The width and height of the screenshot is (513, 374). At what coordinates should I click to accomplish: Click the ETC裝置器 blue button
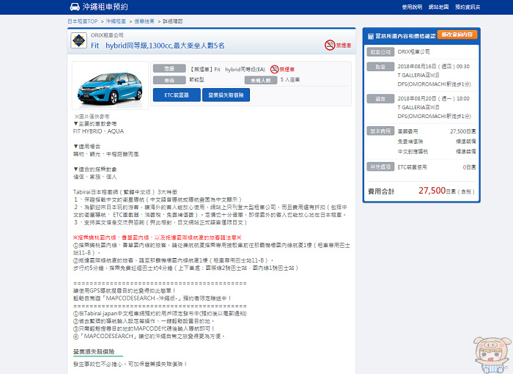[177, 95]
